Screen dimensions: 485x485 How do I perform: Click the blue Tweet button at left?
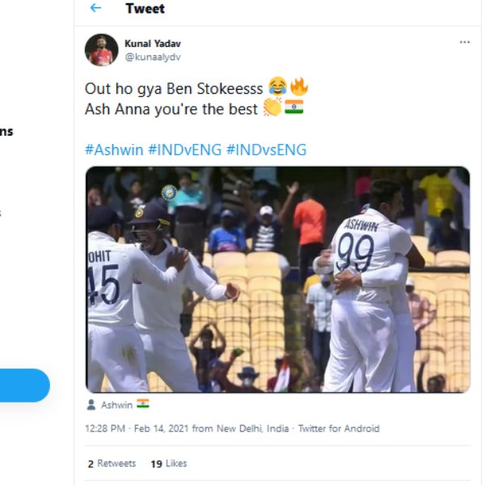23,386
